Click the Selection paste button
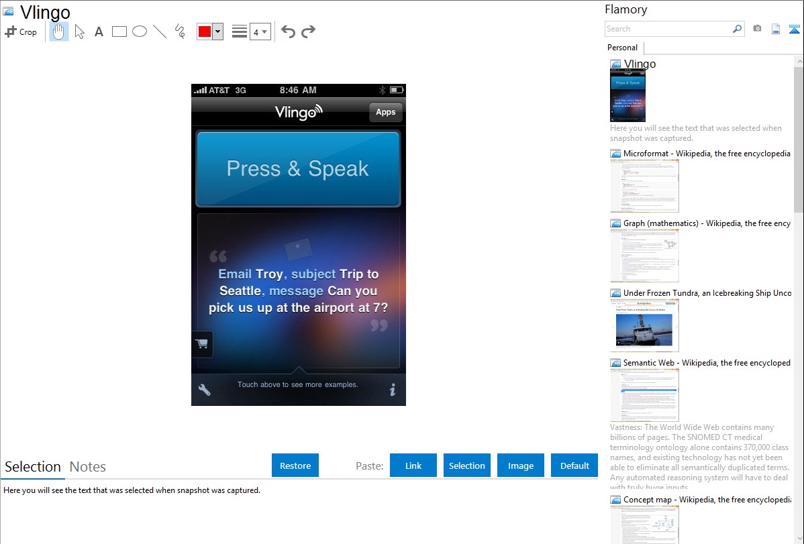This screenshot has width=804, height=544. click(x=467, y=466)
